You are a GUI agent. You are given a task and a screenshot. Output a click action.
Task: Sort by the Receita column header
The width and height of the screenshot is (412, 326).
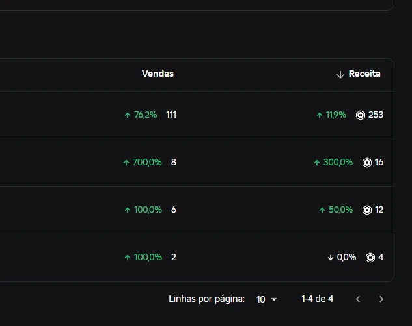364,74
